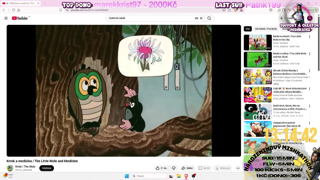Open the Slovak Dobré Návyky video thumbnail

click(258, 77)
